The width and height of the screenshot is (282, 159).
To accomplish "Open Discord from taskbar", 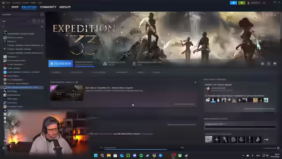I will (x=135, y=155).
